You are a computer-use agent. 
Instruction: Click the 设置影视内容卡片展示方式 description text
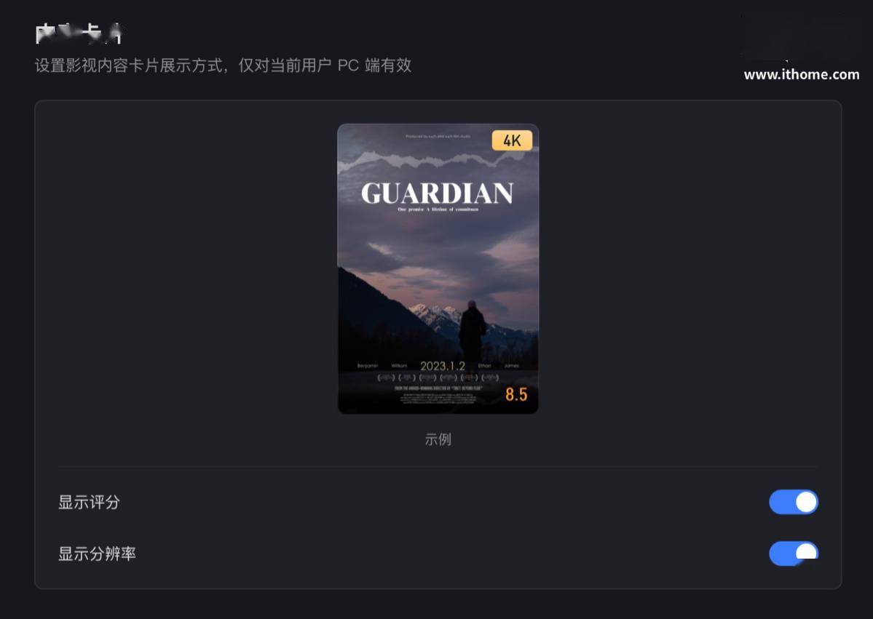(x=129, y=65)
